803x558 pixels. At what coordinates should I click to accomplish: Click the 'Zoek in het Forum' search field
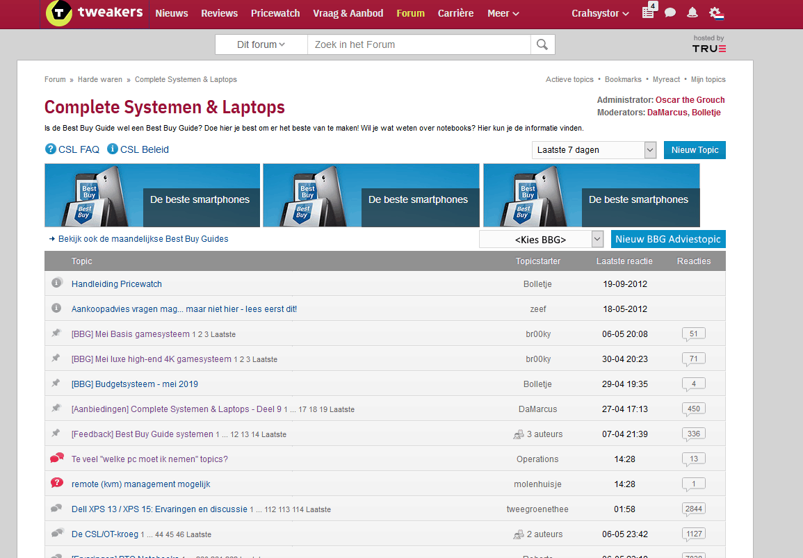(x=419, y=44)
